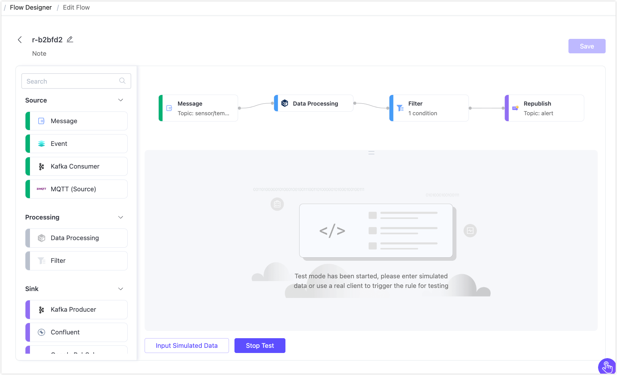Select the Data Processing node on canvas
The image size is (617, 375).
(314, 103)
